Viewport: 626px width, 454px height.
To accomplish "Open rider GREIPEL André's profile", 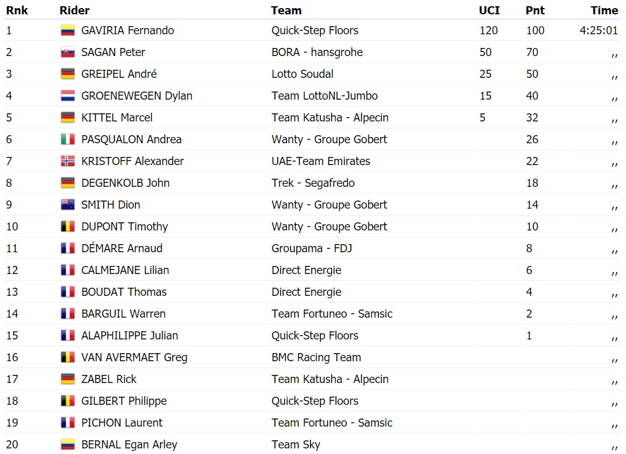I will (x=119, y=74).
